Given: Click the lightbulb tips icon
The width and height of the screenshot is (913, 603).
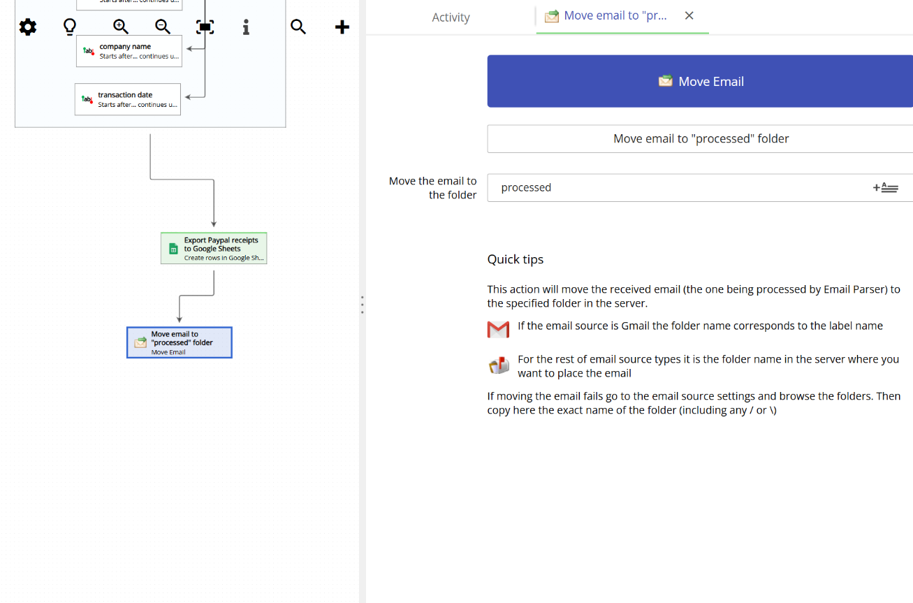Looking at the screenshot, I should click(69, 27).
